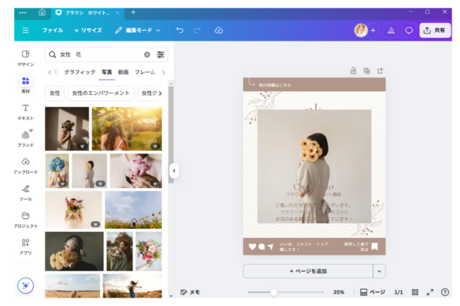The width and height of the screenshot is (460, 306).
Task: Toggle page lock icon above canvas
Action: 353,71
